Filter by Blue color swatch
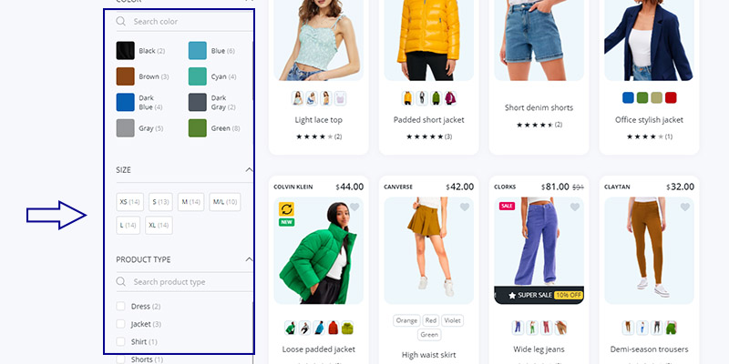The width and height of the screenshot is (729, 364). [x=198, y=51]
